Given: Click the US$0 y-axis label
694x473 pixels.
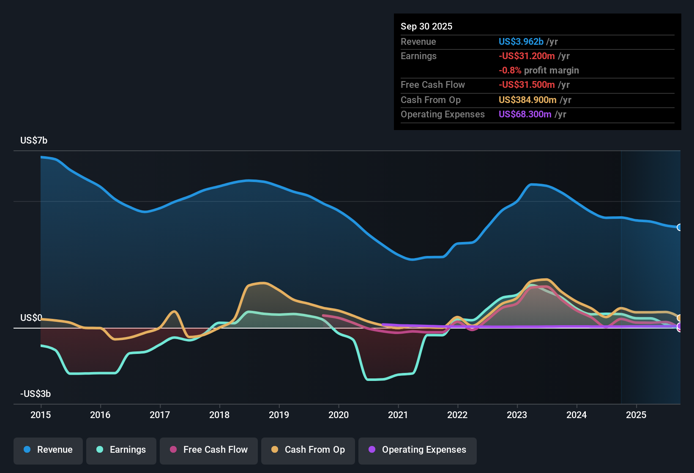Looking at the screenshot, I should (31, 318).
